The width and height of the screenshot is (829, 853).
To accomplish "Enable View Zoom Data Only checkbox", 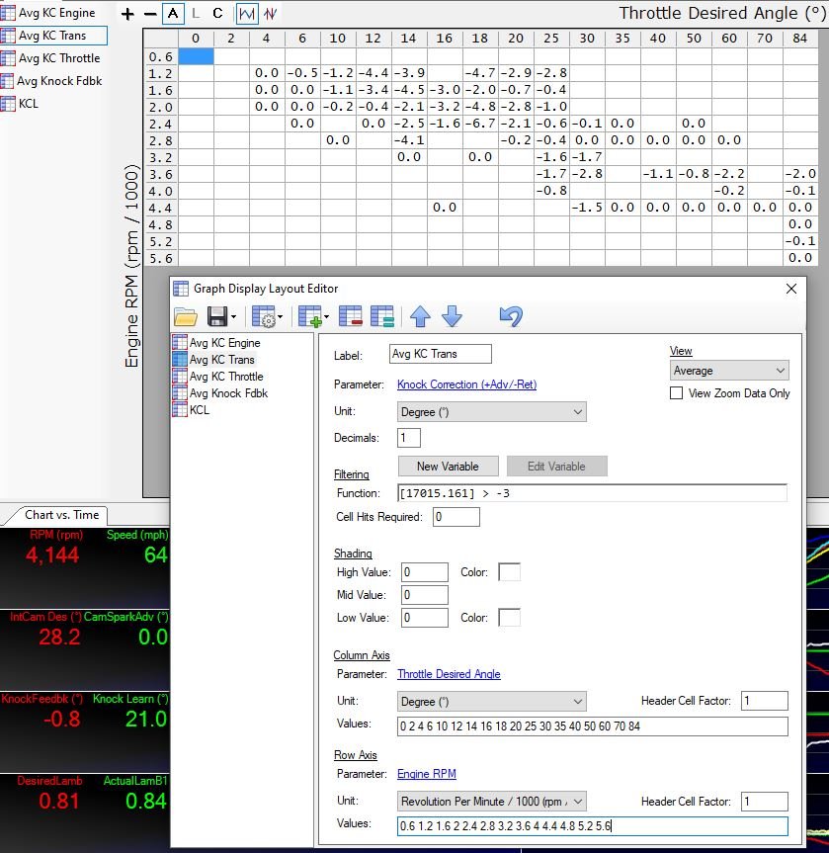I will click(x=676, y=393).
